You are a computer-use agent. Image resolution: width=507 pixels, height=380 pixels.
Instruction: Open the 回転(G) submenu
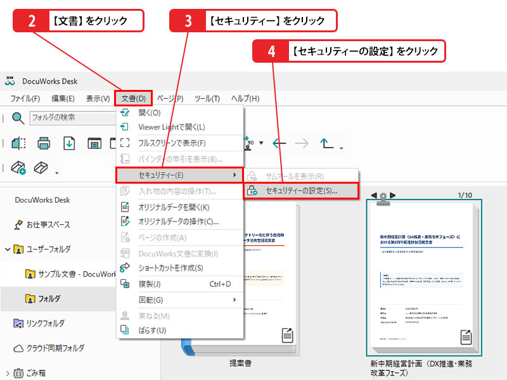(x=179, y=300)
